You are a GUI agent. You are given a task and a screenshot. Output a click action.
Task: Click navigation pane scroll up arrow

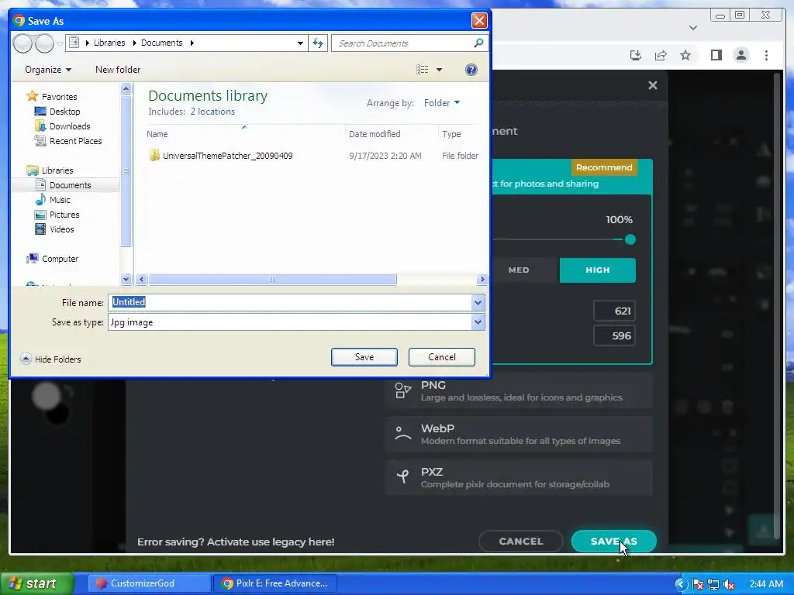coord(126,89)
